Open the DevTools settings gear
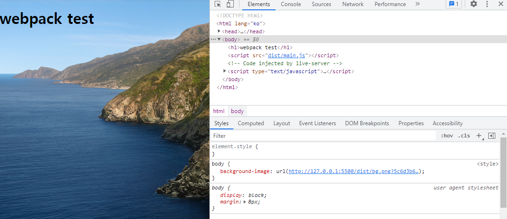The height and width of the screenshot is (219, 507). 474,4
